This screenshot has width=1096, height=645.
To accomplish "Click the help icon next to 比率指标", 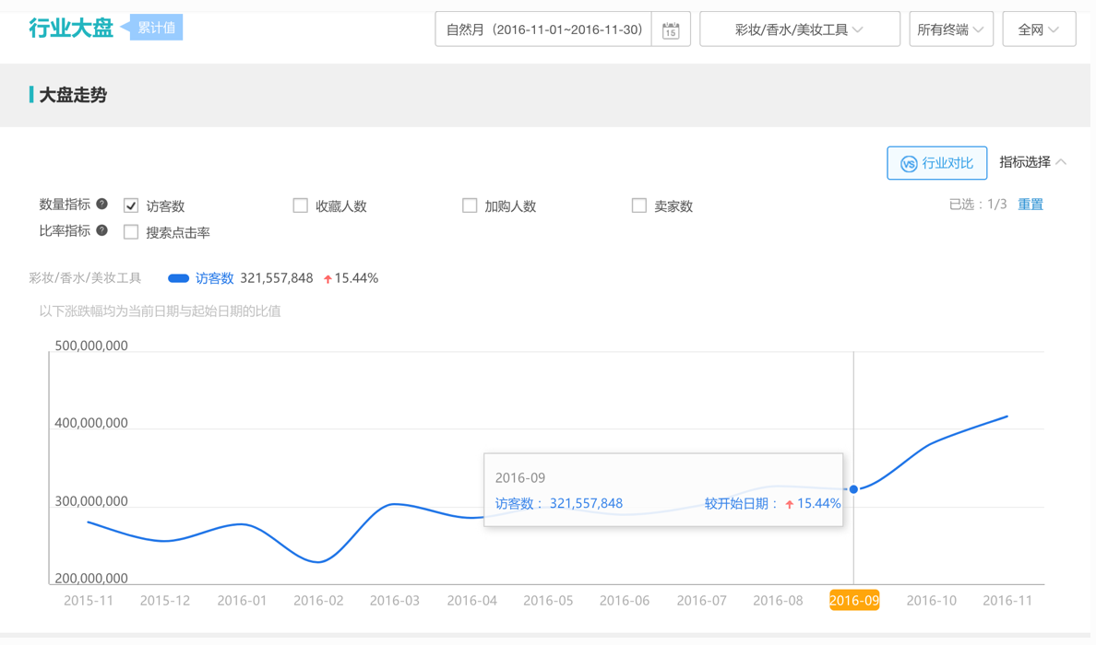I will tap(102, 230).
